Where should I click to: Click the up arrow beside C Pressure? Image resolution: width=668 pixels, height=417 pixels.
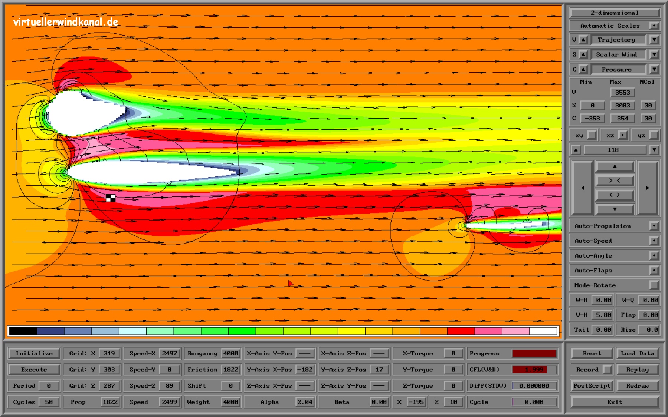point(583,69)
